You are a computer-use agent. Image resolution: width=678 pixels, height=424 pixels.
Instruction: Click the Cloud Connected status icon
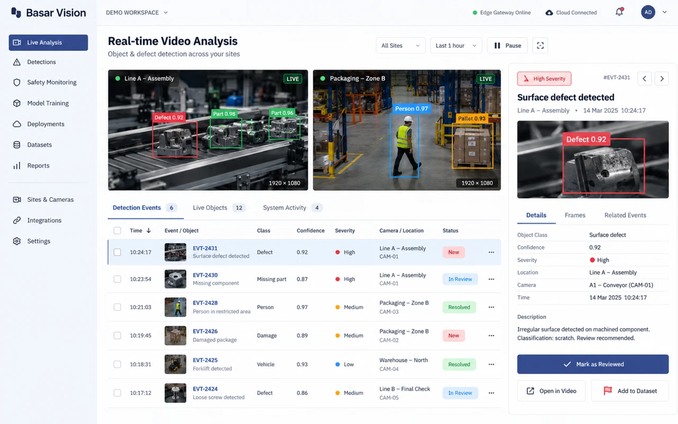(549, 13)
